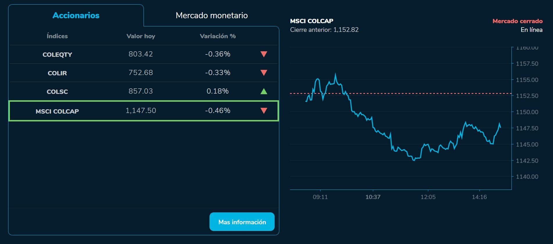The image size is (553, 244).
Task: Switch to the Mercado monetario tab
Action: pos(211,15)
